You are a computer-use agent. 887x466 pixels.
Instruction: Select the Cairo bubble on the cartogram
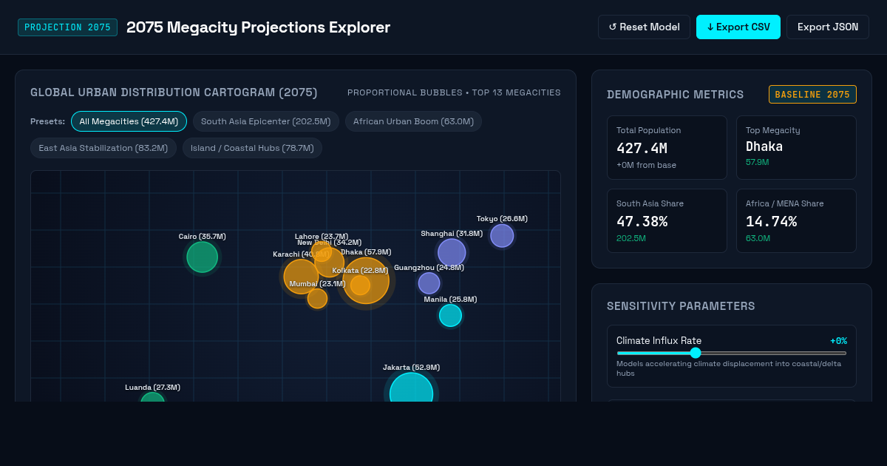point(202,257)
